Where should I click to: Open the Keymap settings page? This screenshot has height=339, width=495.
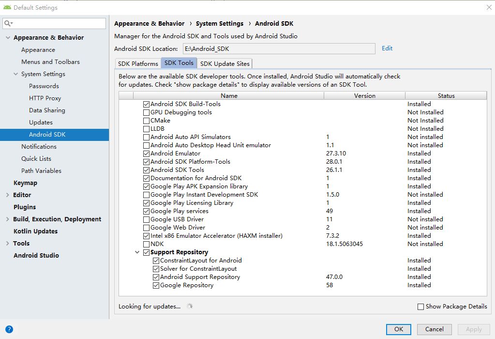point(25,183)
